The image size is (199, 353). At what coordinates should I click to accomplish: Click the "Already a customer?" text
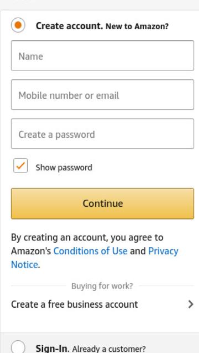[109, 349]
